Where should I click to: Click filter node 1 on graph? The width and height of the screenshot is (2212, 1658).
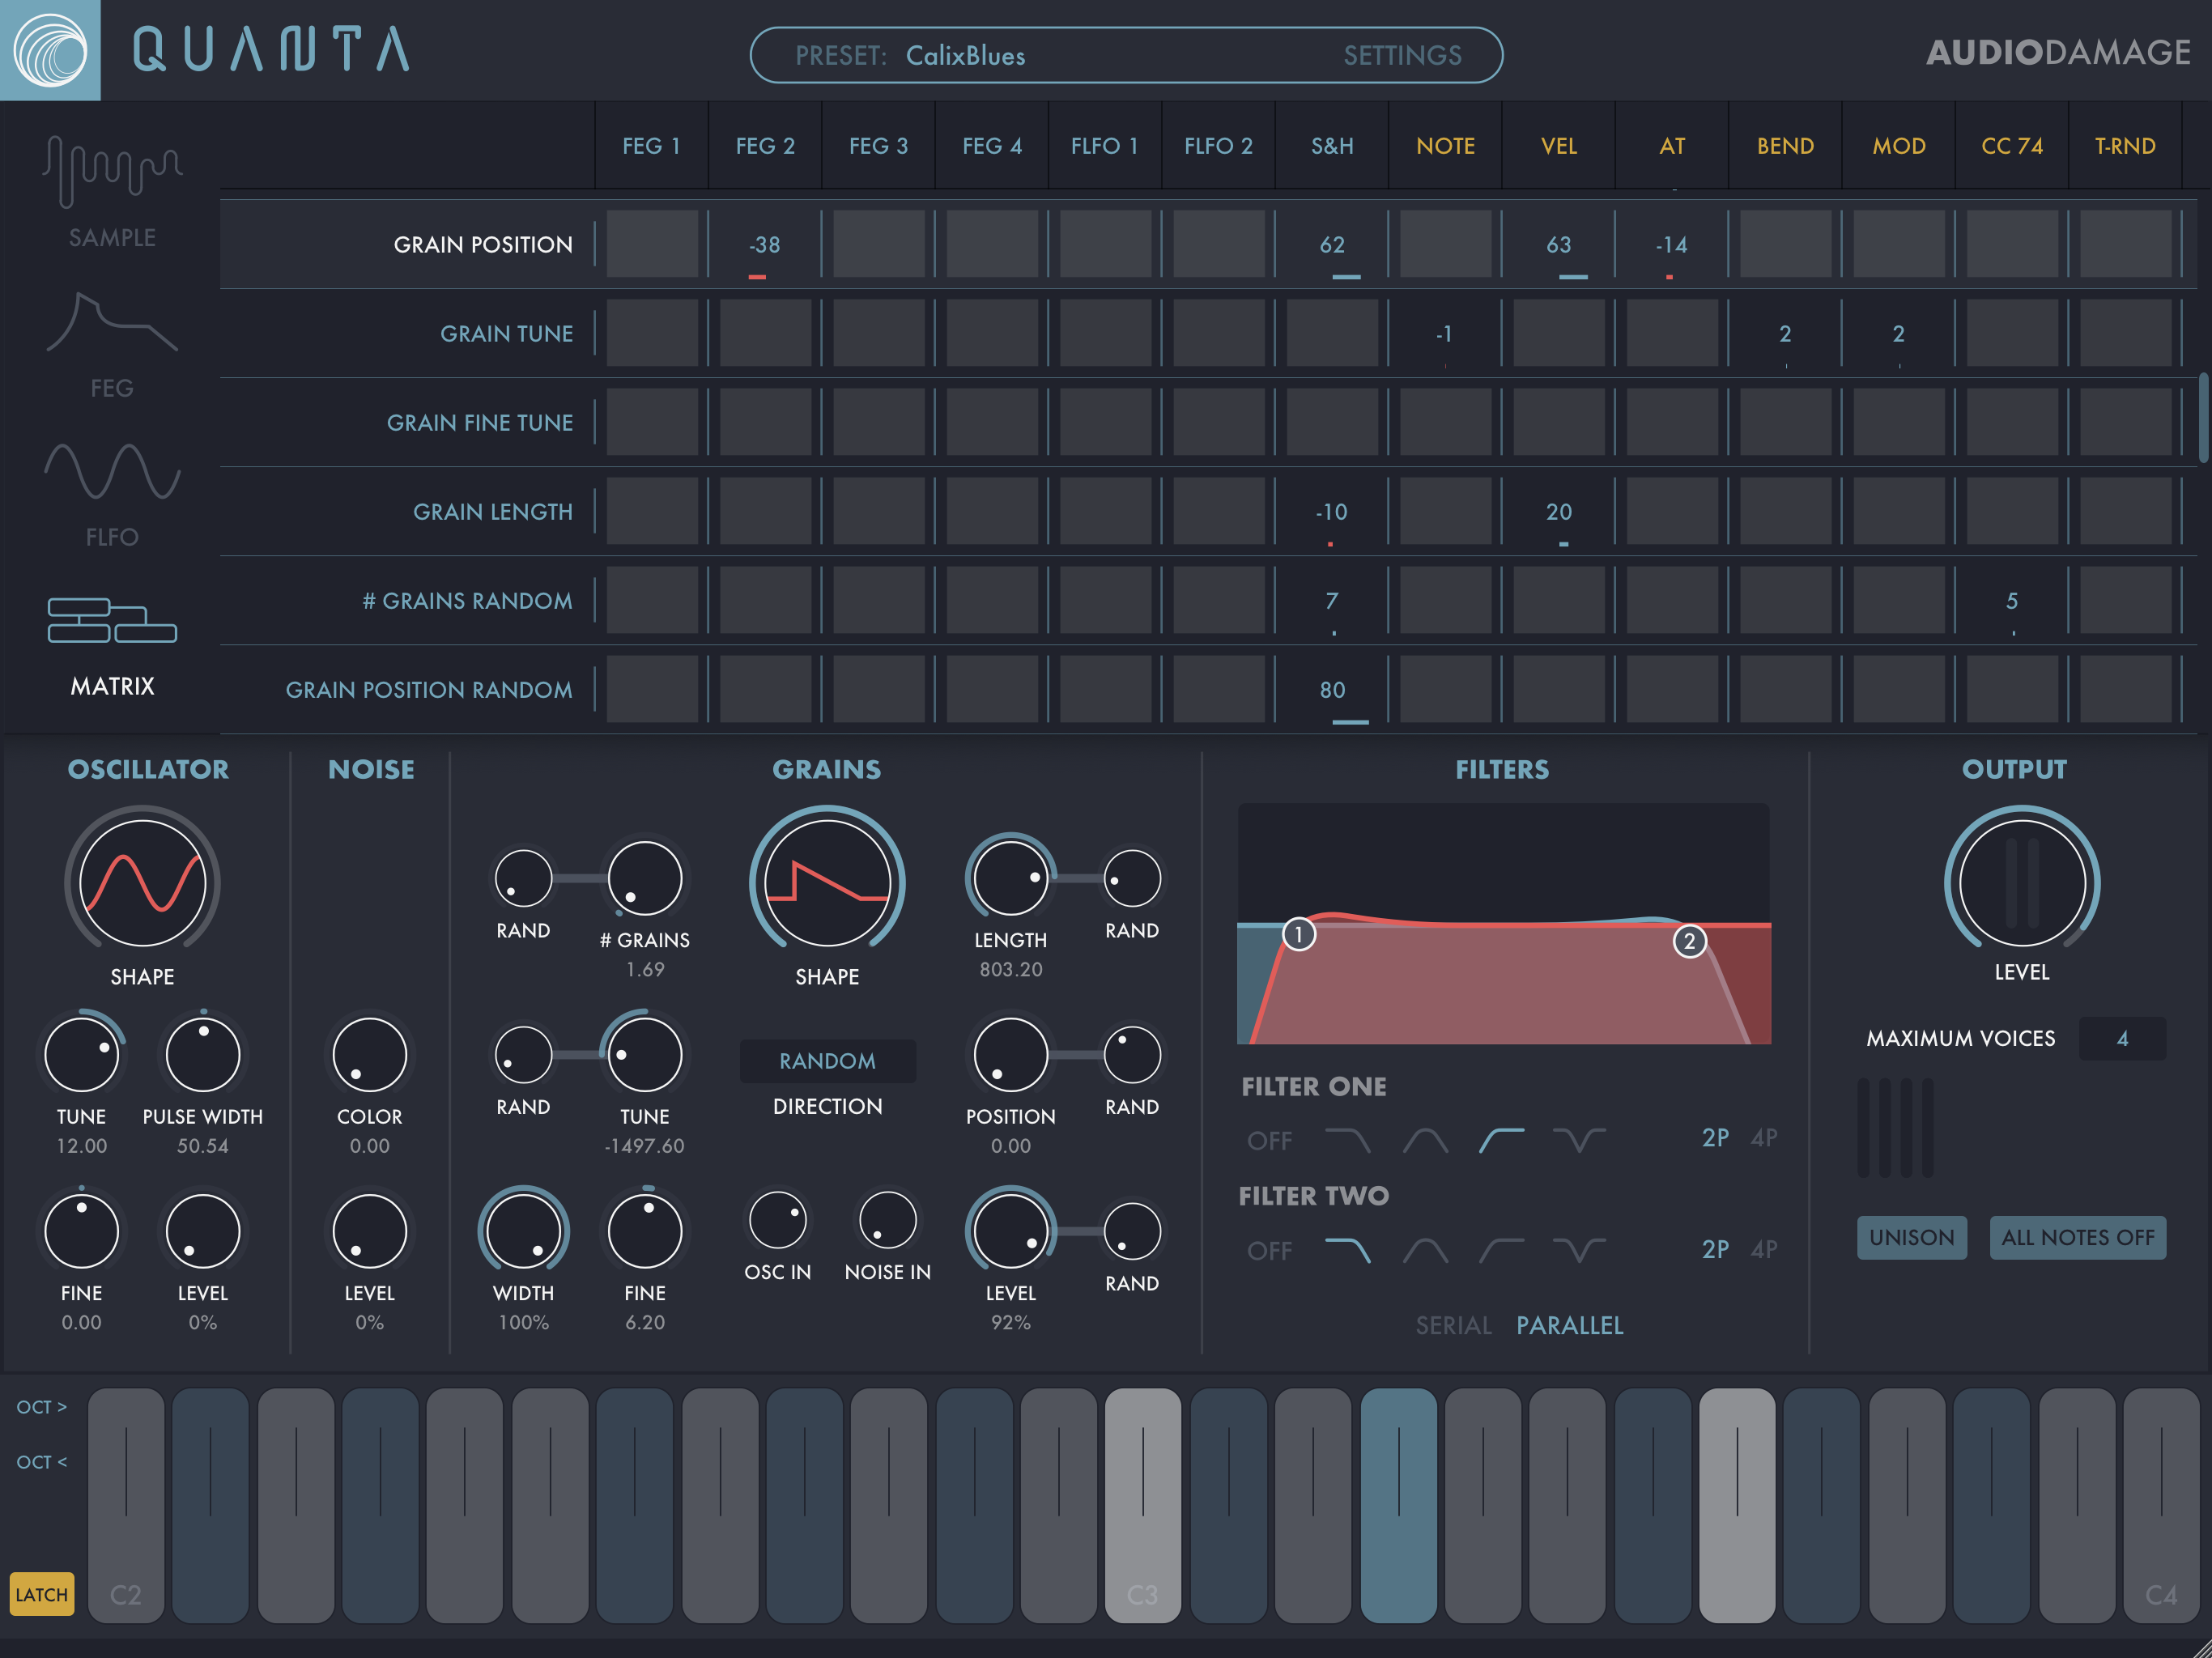pyautogui.click(x=1298, y=934)
